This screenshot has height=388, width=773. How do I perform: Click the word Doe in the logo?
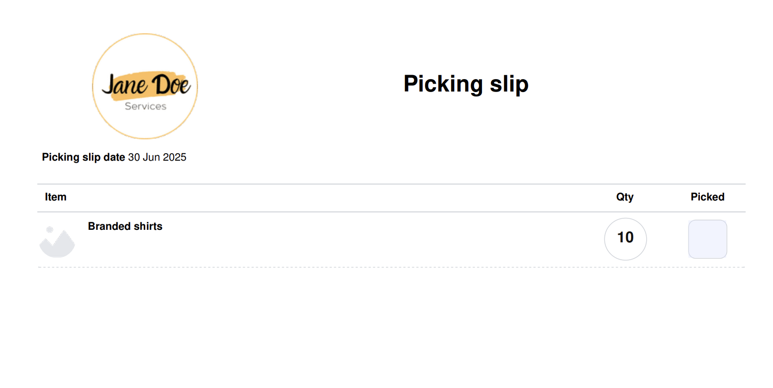(171, 85)
